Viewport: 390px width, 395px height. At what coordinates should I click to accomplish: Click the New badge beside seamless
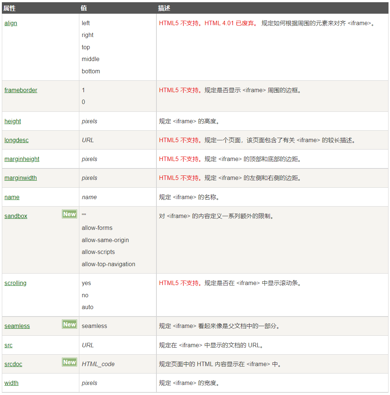tap(69, 324)
